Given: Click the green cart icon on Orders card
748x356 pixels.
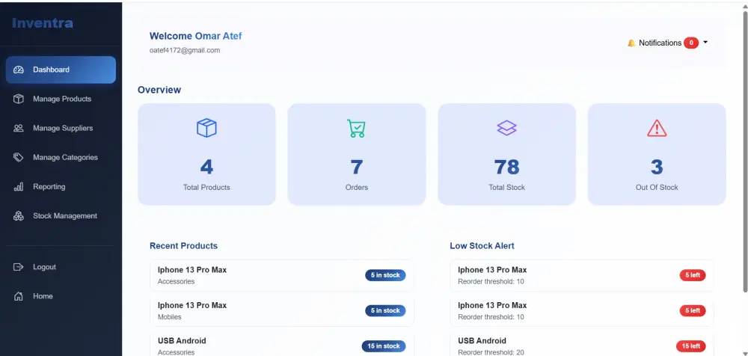Looking at the screenshot, I should point(356,128).
